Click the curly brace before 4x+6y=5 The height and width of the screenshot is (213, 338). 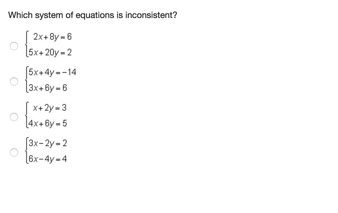coord(27,116)
